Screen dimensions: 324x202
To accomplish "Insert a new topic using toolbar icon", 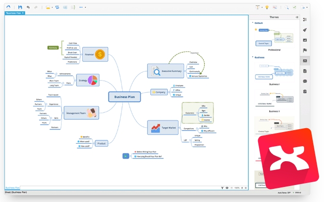I will (x=48, y=7).
